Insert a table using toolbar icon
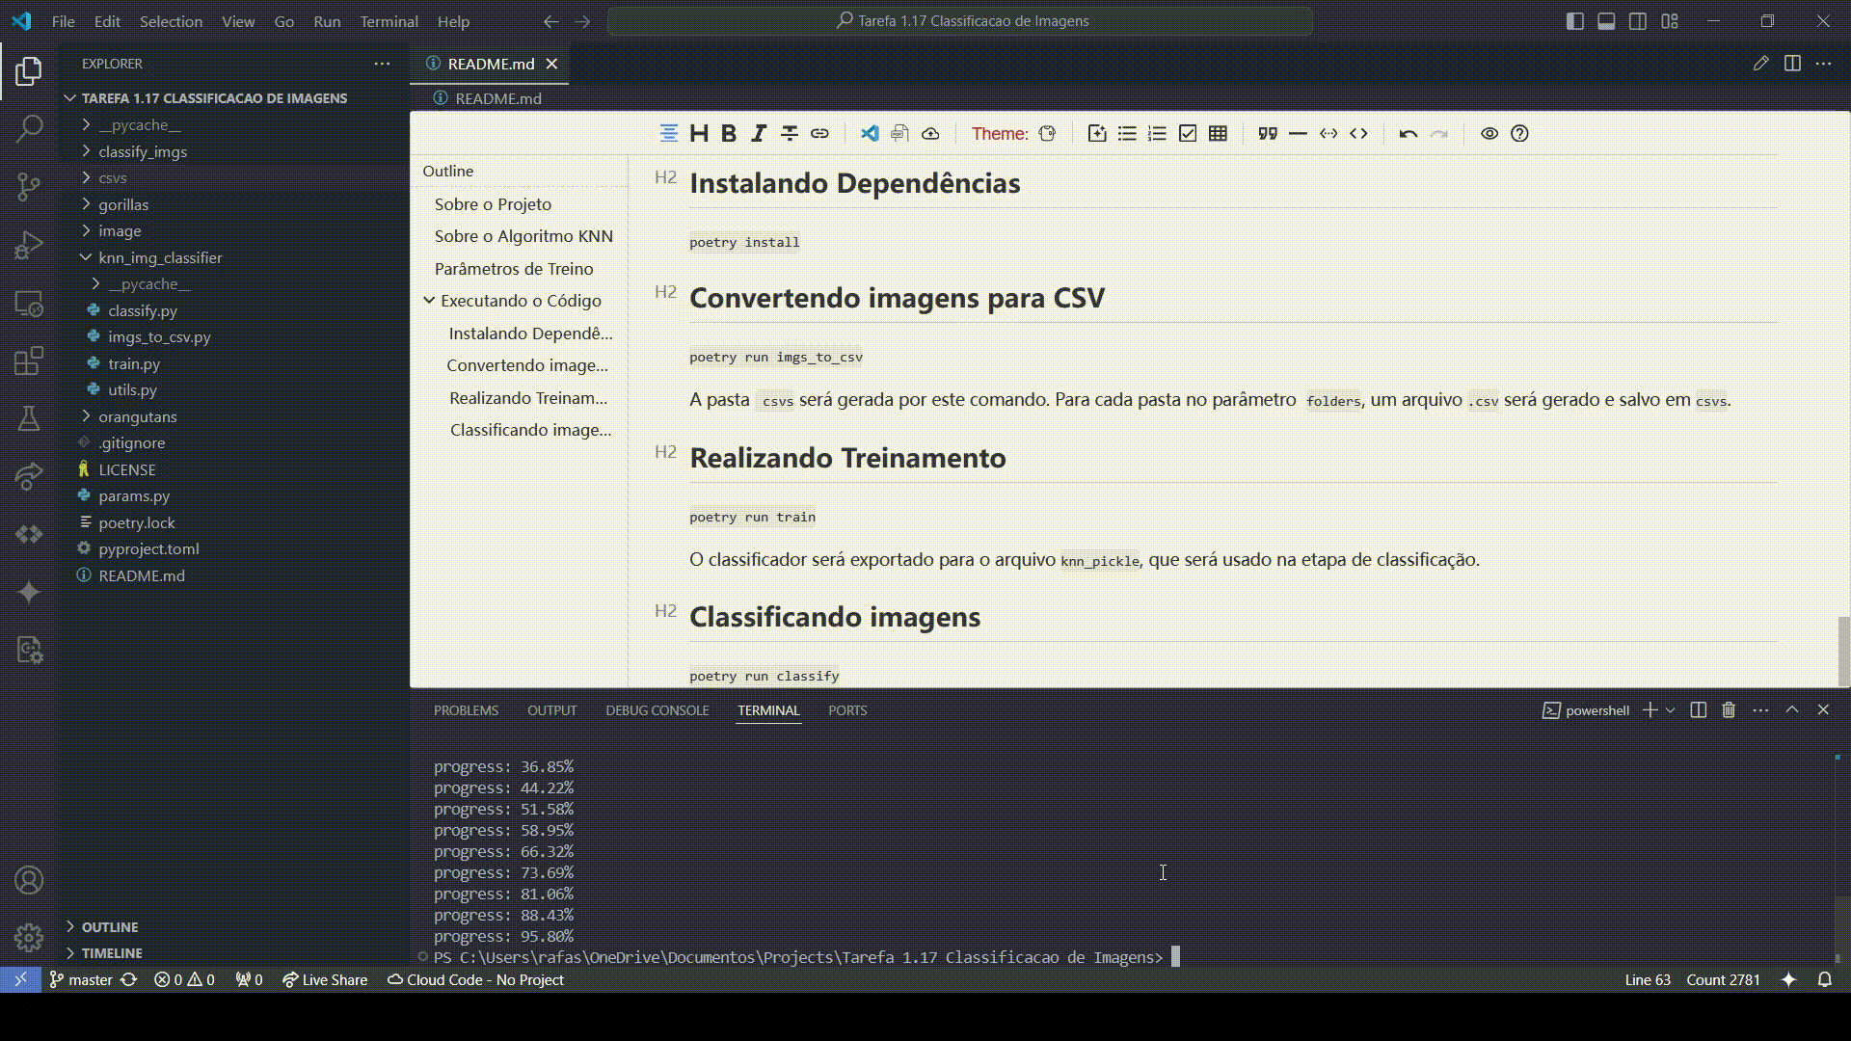This screenshot has height=1041, width=1851. (x=1218, y=134)
